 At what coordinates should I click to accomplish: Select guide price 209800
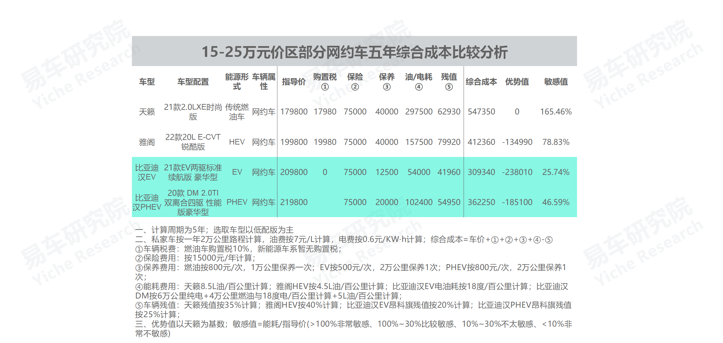(x=294, y=172)
